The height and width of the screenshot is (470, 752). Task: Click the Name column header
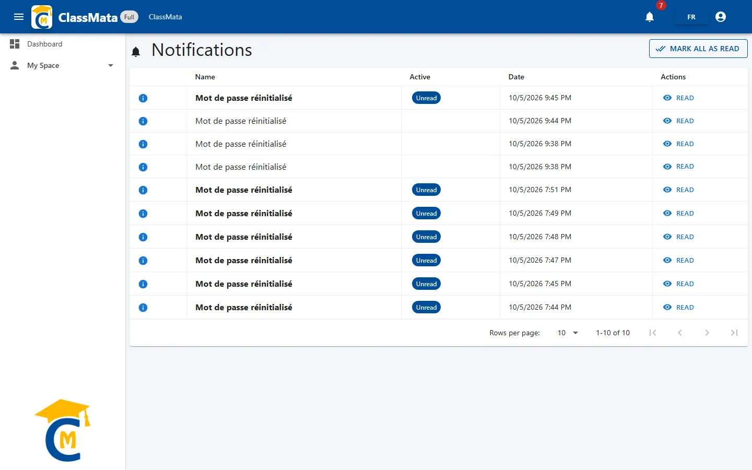point(205,77)
